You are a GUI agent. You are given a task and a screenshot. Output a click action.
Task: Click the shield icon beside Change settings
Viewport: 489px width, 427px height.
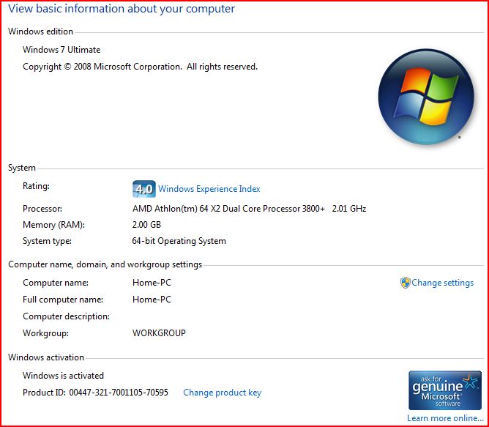pyautogui.click(x=405, y=283)
